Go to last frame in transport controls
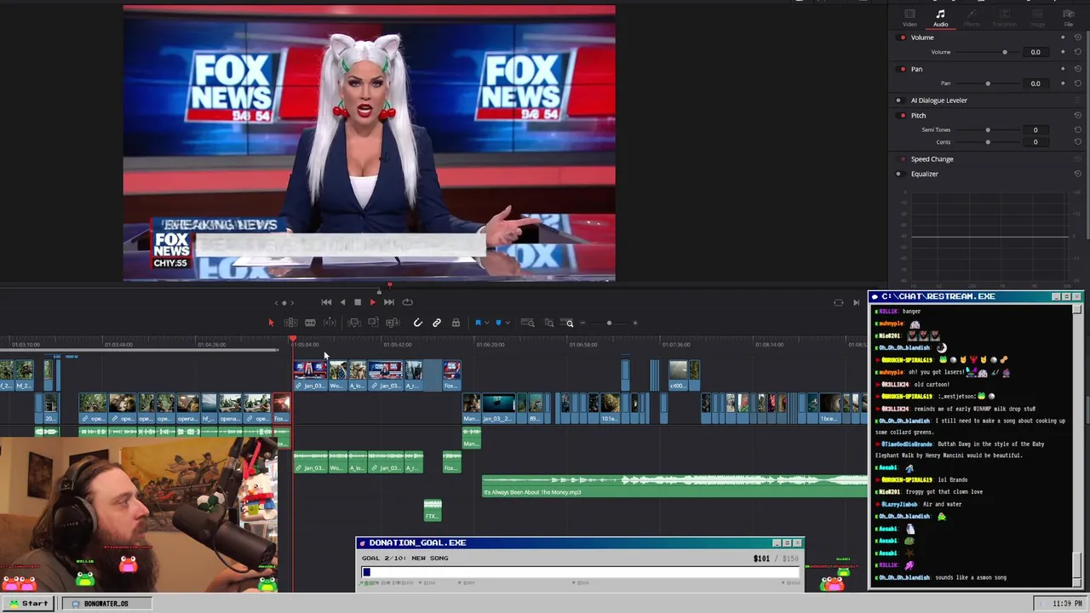The width and height of the screenshot is (1090, 613). point(389,302)
